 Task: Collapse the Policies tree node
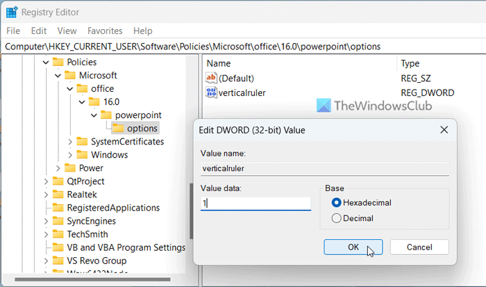pos(46,63)
